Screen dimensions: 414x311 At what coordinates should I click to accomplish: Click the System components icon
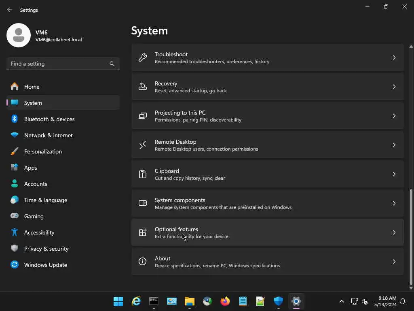point(143,203)
